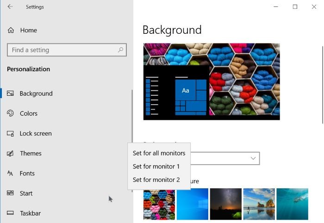Click the Colors palette icon
The image size is (324, 223).
[x=10, y=113]
